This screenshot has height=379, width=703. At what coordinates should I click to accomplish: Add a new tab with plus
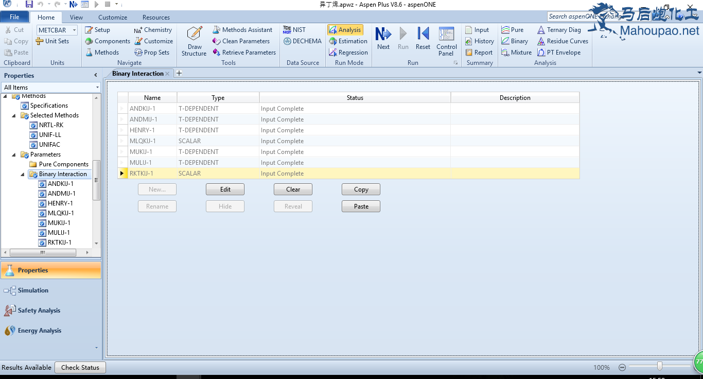point(179,73)
